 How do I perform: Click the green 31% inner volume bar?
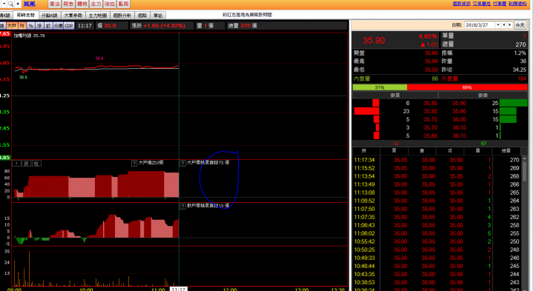point(380,87)
